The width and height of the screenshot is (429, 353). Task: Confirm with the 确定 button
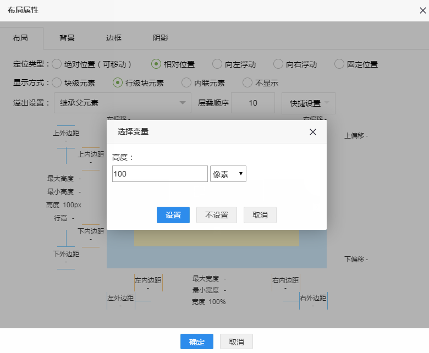coord(197,341)
